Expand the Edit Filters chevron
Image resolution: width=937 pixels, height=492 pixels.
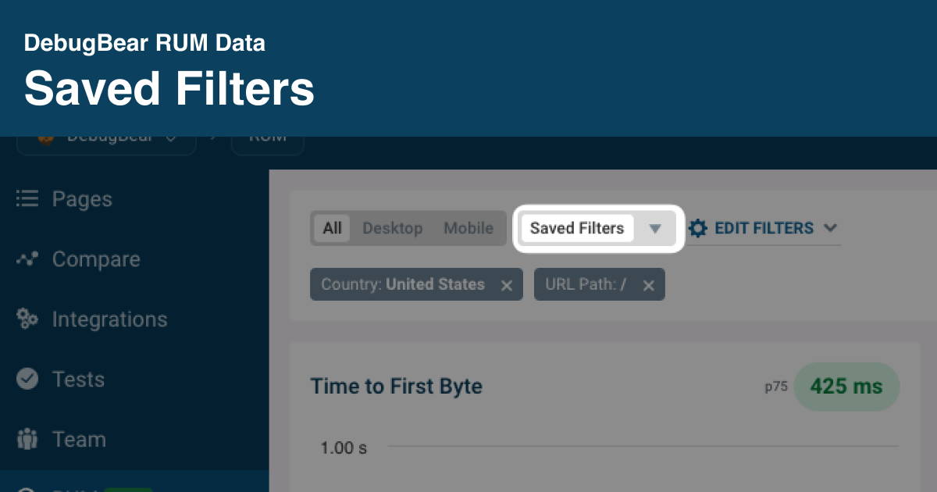(830, 228)
